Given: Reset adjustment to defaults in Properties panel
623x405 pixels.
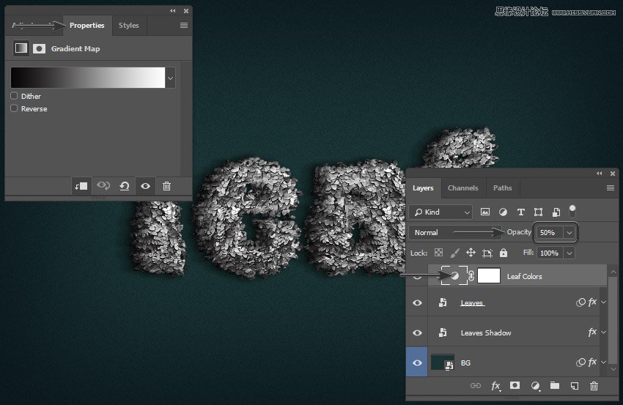Looking at the screenshot, I should coord(125,186).
